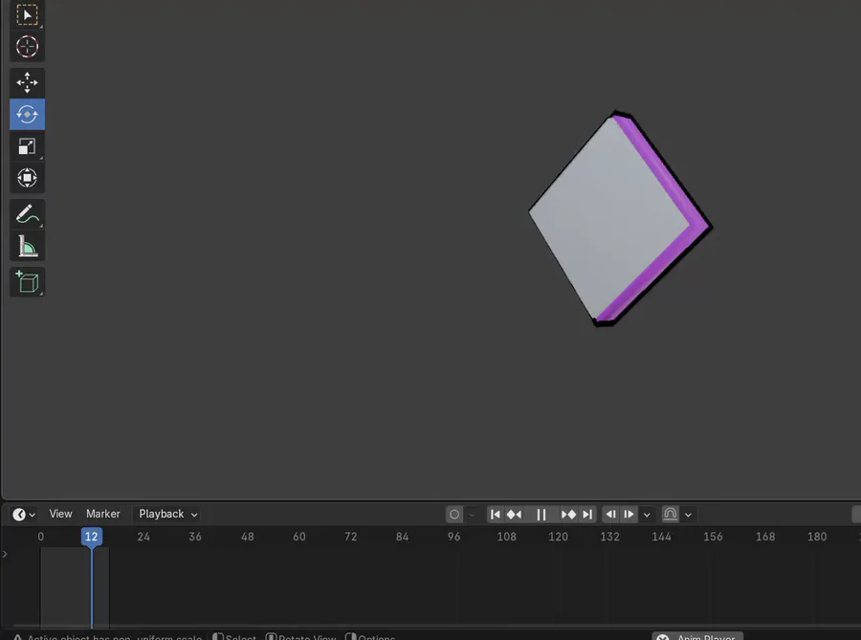Jump to next keyframe
The image size is (861, 640).
click(x=568, y=515)
